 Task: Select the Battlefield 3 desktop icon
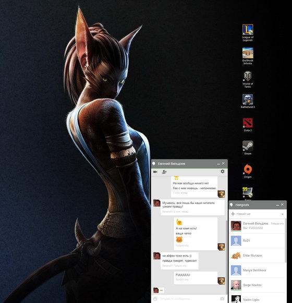[x=248, y=101]
